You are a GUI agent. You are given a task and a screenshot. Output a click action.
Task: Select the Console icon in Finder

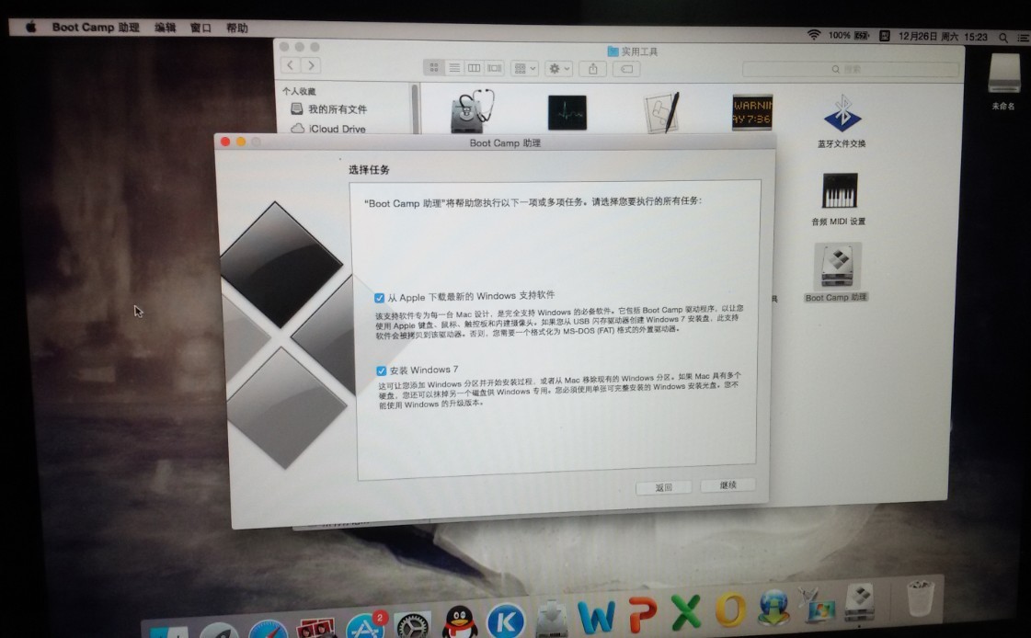753,112
